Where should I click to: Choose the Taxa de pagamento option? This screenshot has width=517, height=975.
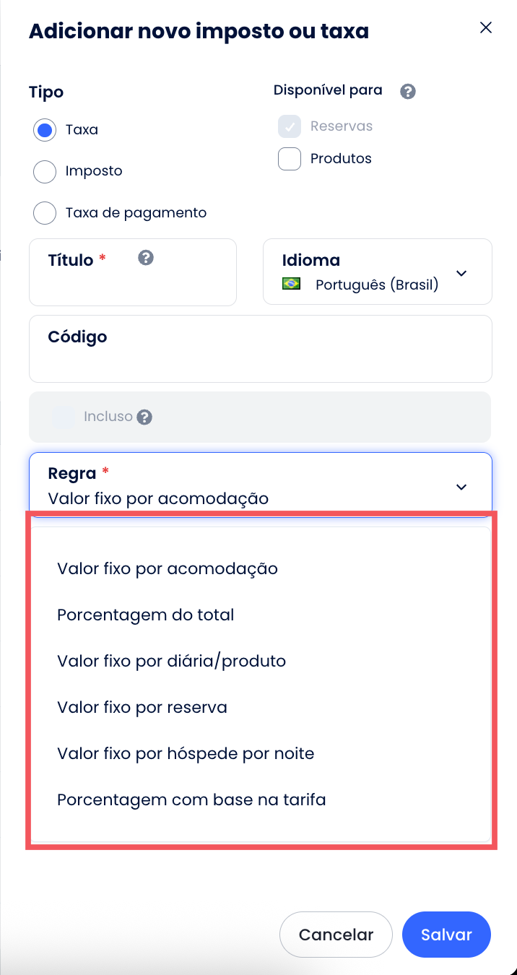pos(45,213)
